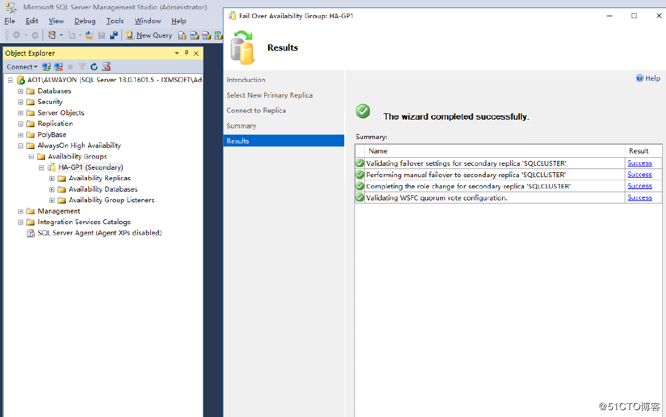The height and width of the screenshot is (417, 666).
Task: Select the HA-GP1 (Secondary) tree item
Action: tap(91, 167)
